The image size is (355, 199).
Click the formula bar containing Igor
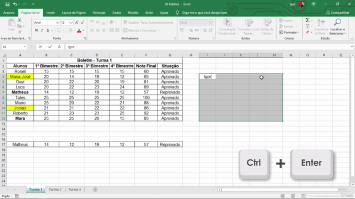[x=207, y=46]
